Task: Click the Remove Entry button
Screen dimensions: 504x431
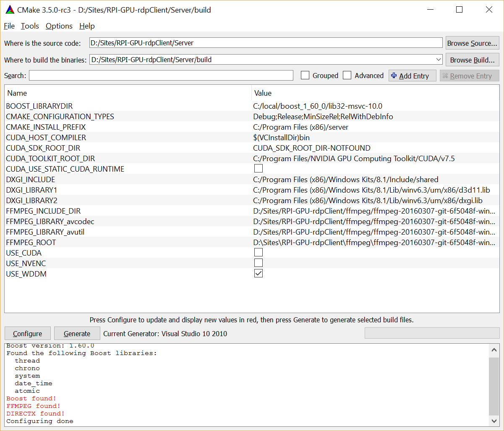Action: 469,76
